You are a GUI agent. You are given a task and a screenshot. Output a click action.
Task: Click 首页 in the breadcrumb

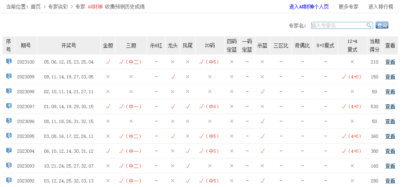coord(35,7)
